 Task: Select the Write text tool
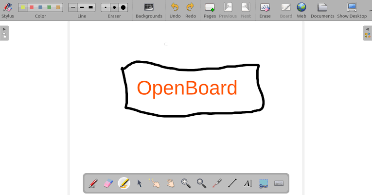click(x=248, y=183)
